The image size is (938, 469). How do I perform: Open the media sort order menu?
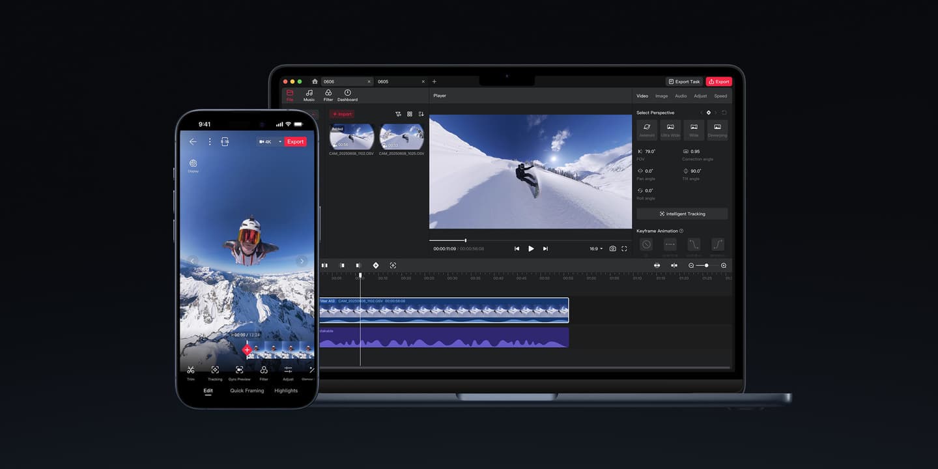pyautogui.click(x=421, y=114)
